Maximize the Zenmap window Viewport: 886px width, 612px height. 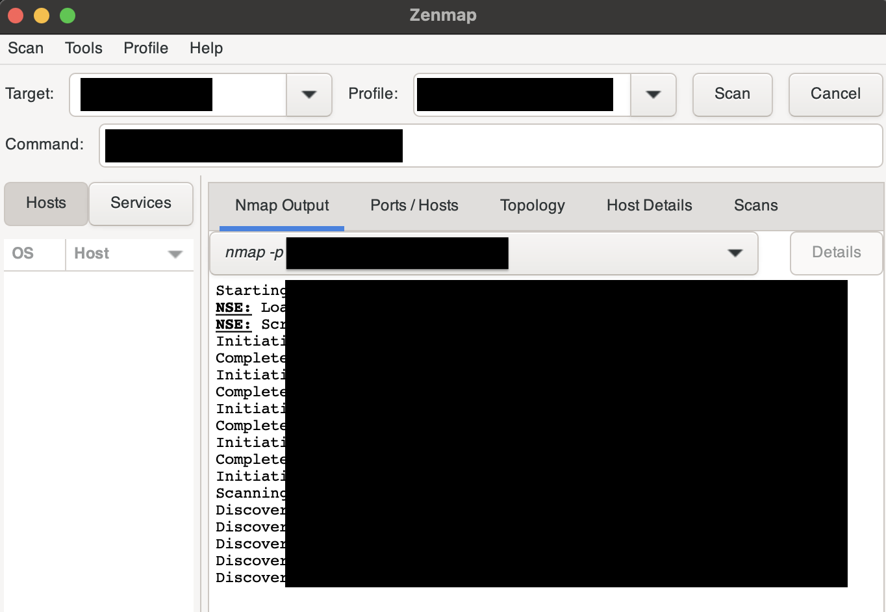(x=68, y=16)
